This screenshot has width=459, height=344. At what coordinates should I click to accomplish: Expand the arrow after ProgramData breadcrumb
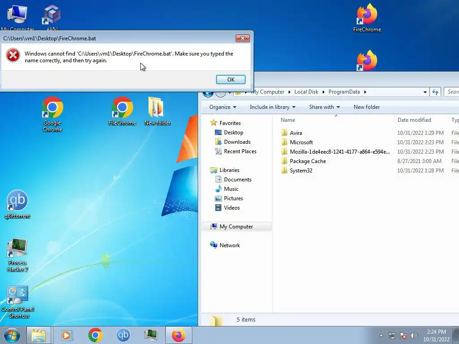(x=365, y=92)
